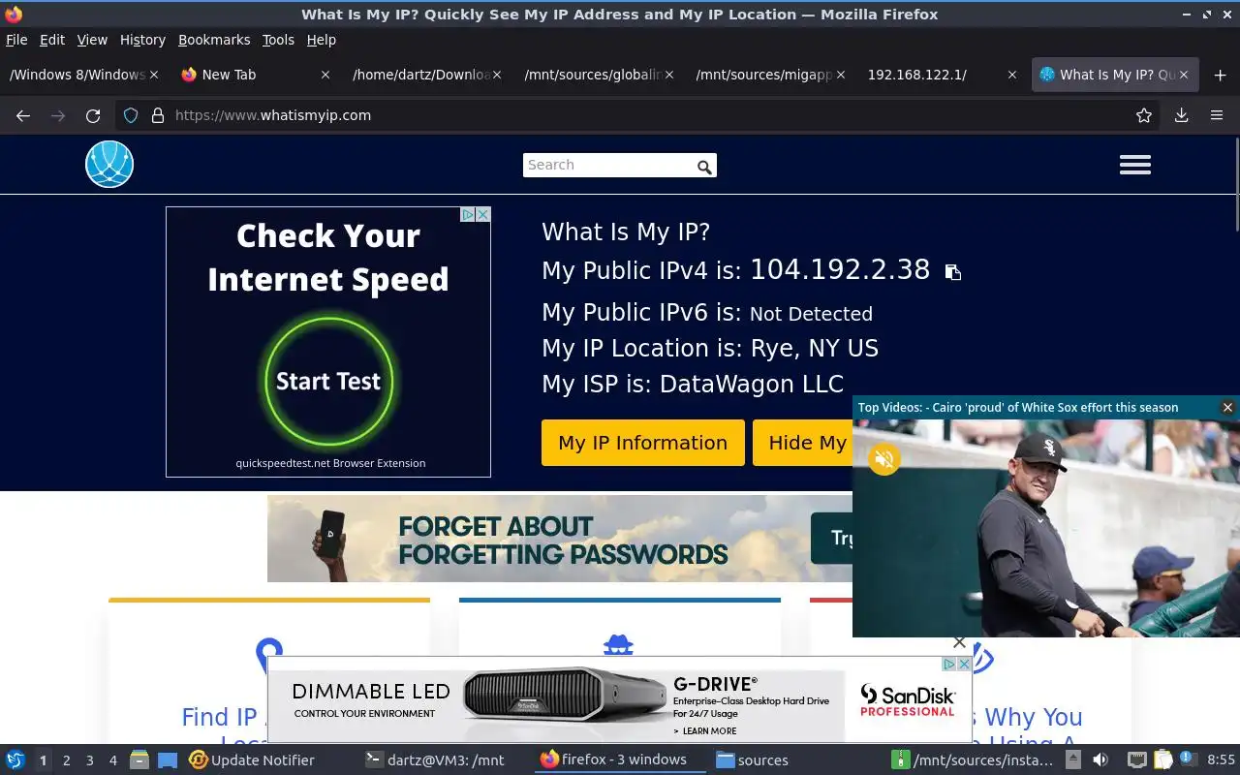Viewport: 1240px width, 775px height.
Task: Click the 104.192.2.38 IP address text
Action: click(x=840, y=269)
